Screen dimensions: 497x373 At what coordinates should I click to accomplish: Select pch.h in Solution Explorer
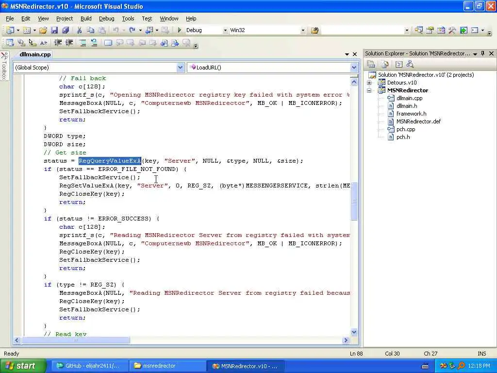[x=403, y=137]
